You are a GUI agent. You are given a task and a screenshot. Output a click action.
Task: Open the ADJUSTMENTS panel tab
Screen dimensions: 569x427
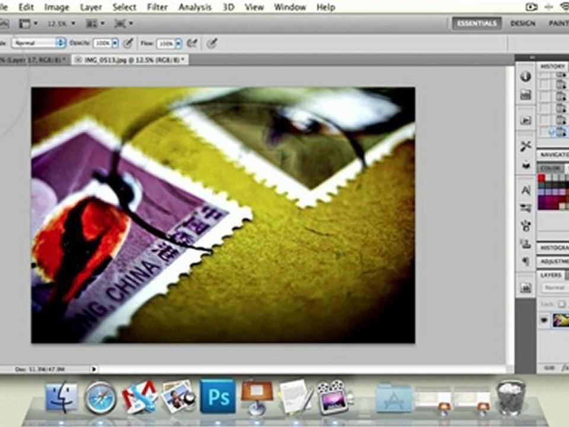[x=554, y=262]
